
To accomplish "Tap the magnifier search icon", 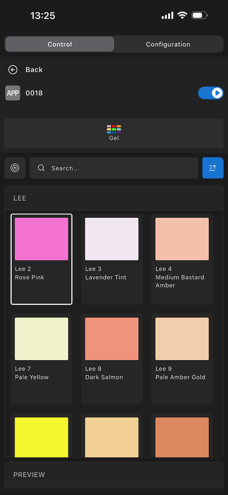I will [41, 168].
